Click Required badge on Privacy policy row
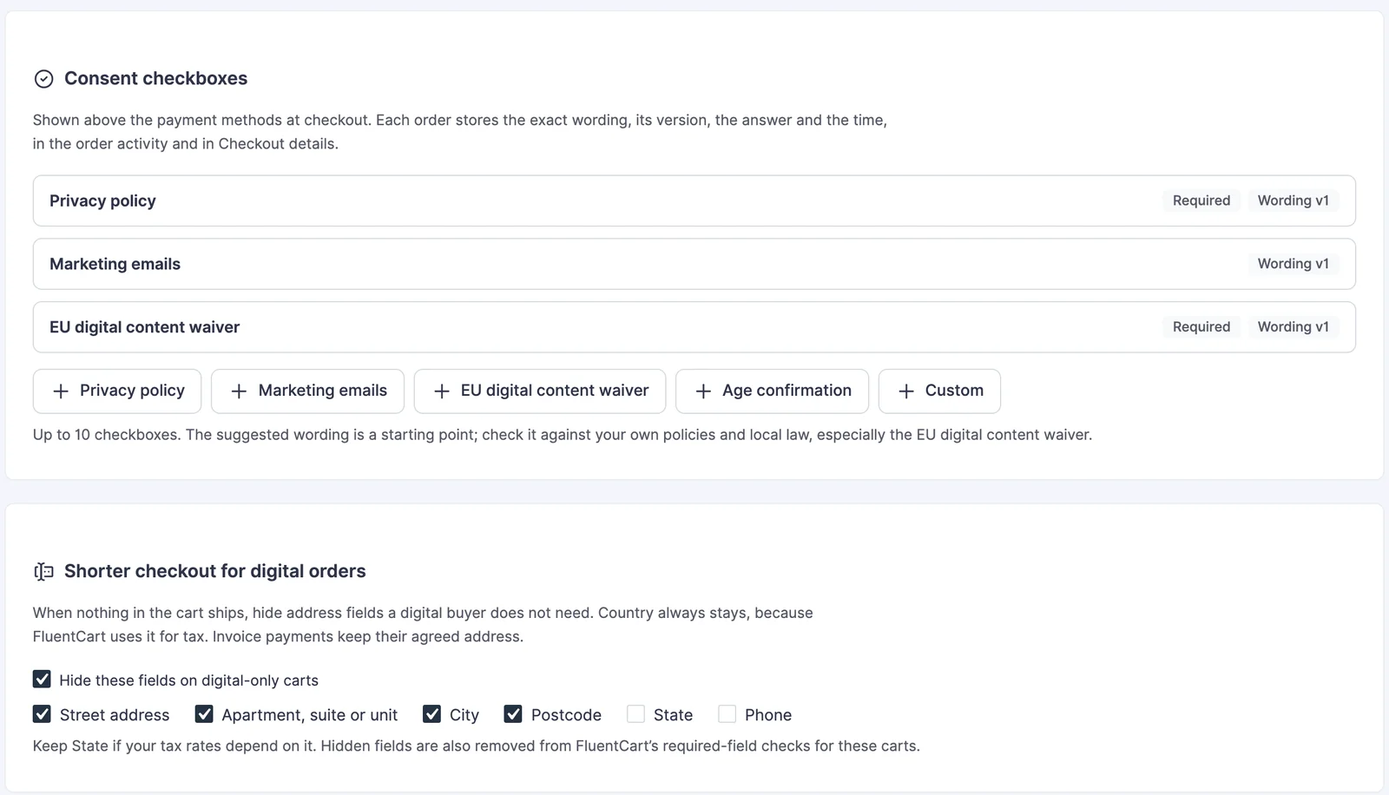 tap(1201, 200)
